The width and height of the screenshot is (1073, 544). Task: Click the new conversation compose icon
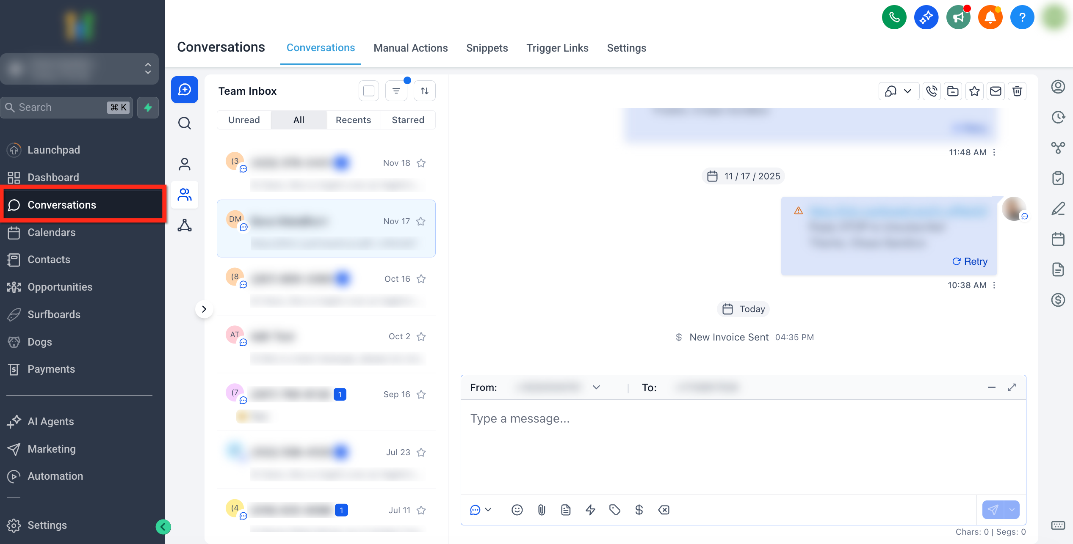[185, 90]
